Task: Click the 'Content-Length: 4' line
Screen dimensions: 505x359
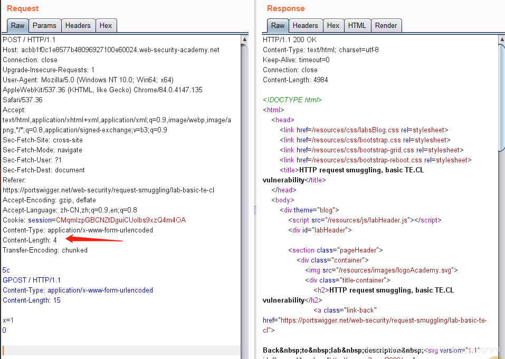Action: pyautogui.click(x=30, y=240)
